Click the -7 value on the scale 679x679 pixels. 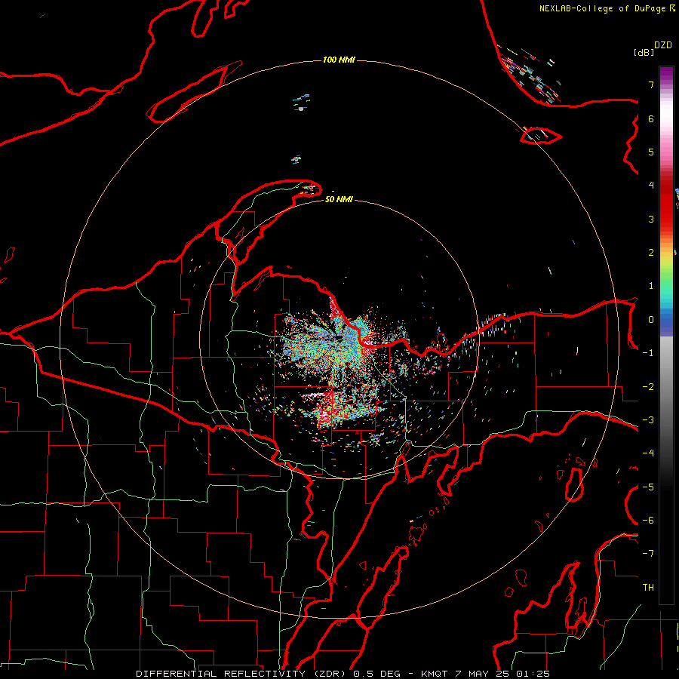point(648,554)
